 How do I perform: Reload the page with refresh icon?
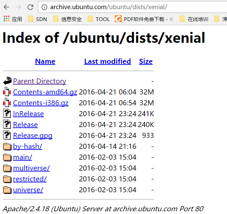[30, 7]
